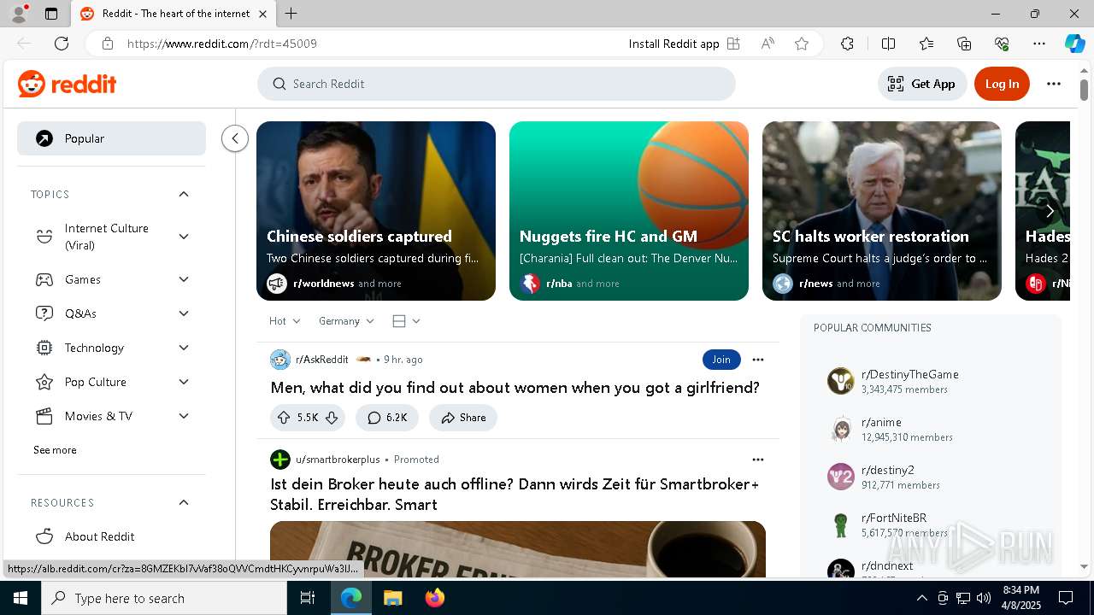Open the post about women and girlfriends
1094x615 pixels.
coord(515,388)
